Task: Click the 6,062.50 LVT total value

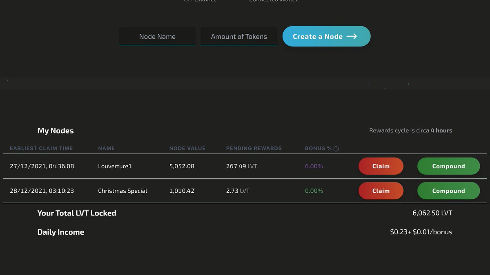Action: click(432, 213)
